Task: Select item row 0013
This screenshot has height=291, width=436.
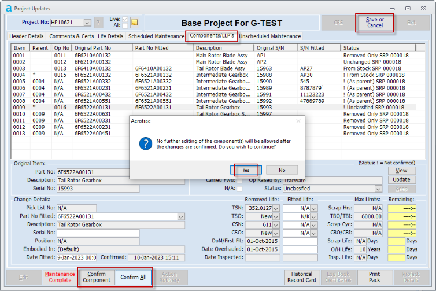Action: [213, 134]
